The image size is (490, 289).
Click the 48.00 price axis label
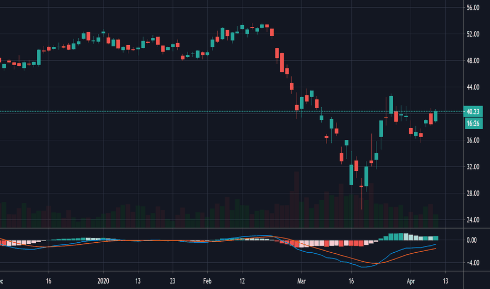point(473,60)
